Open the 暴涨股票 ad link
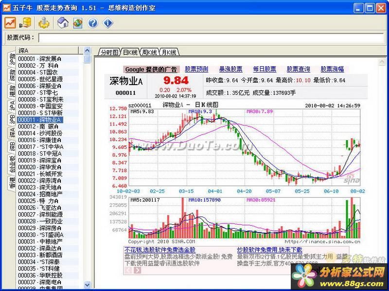The width and height of the screenshot is (389, 291). 230,69
